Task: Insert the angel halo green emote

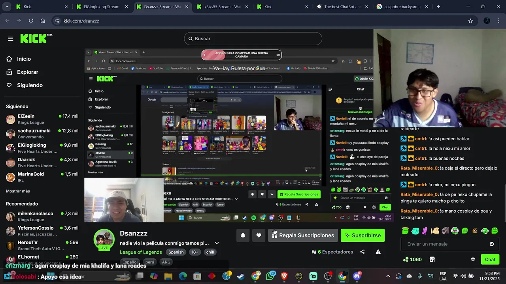Action: [405, 231]
